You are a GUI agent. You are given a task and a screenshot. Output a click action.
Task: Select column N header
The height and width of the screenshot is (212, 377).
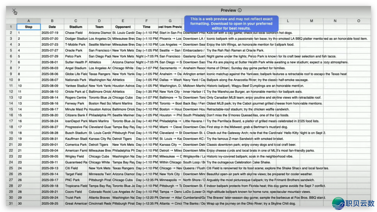pos(335,21)
